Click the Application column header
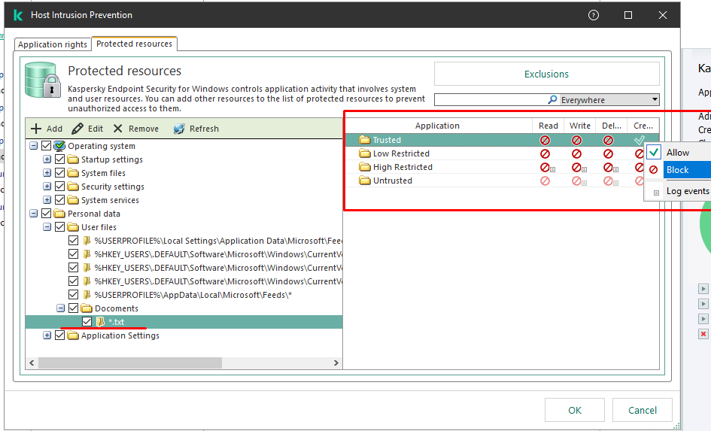 coord(438,126)
